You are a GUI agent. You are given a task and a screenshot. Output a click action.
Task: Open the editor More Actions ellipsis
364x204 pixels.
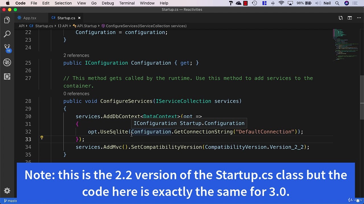click(x=358, y=18)
